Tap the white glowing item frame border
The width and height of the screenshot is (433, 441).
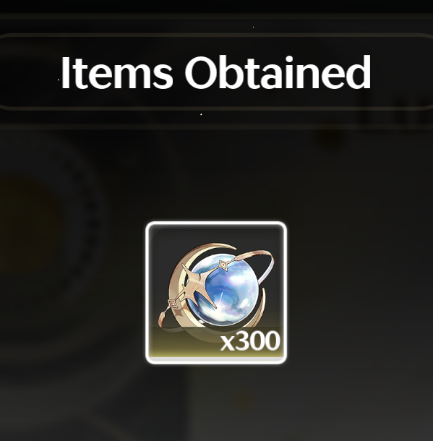216,223
